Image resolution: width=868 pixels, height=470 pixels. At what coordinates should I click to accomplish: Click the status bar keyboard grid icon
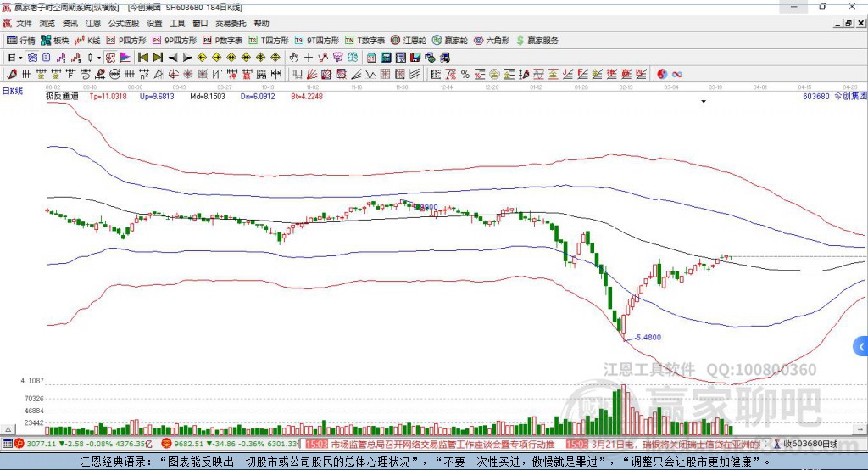(7, 444)
